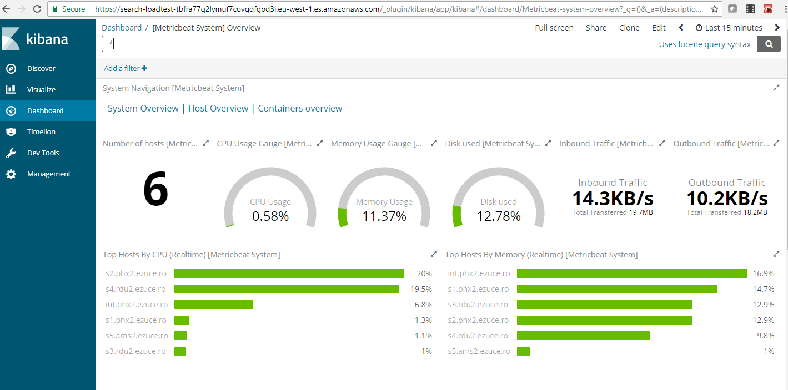
Task: Reload the page in the browser
Action: tap(37, 9)
